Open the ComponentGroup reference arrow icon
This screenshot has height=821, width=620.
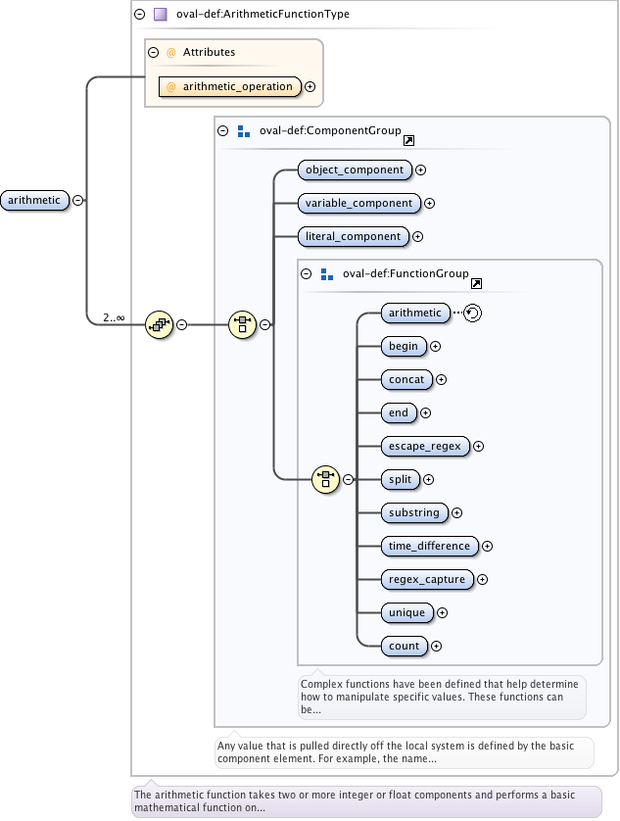click(x=408, y=141)
